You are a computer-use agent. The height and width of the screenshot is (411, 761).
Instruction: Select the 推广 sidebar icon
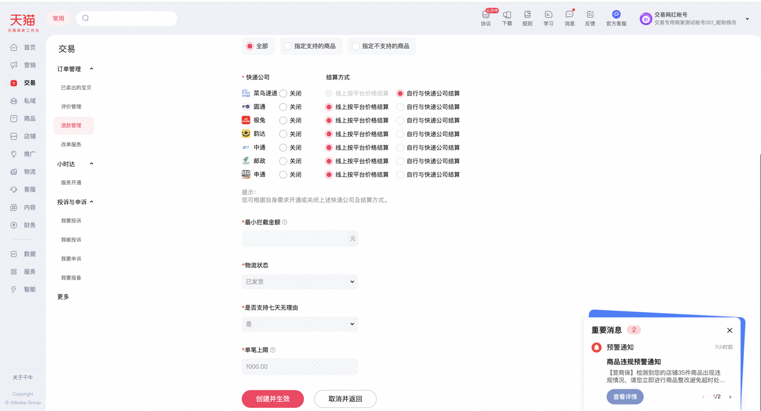point(16,154)
